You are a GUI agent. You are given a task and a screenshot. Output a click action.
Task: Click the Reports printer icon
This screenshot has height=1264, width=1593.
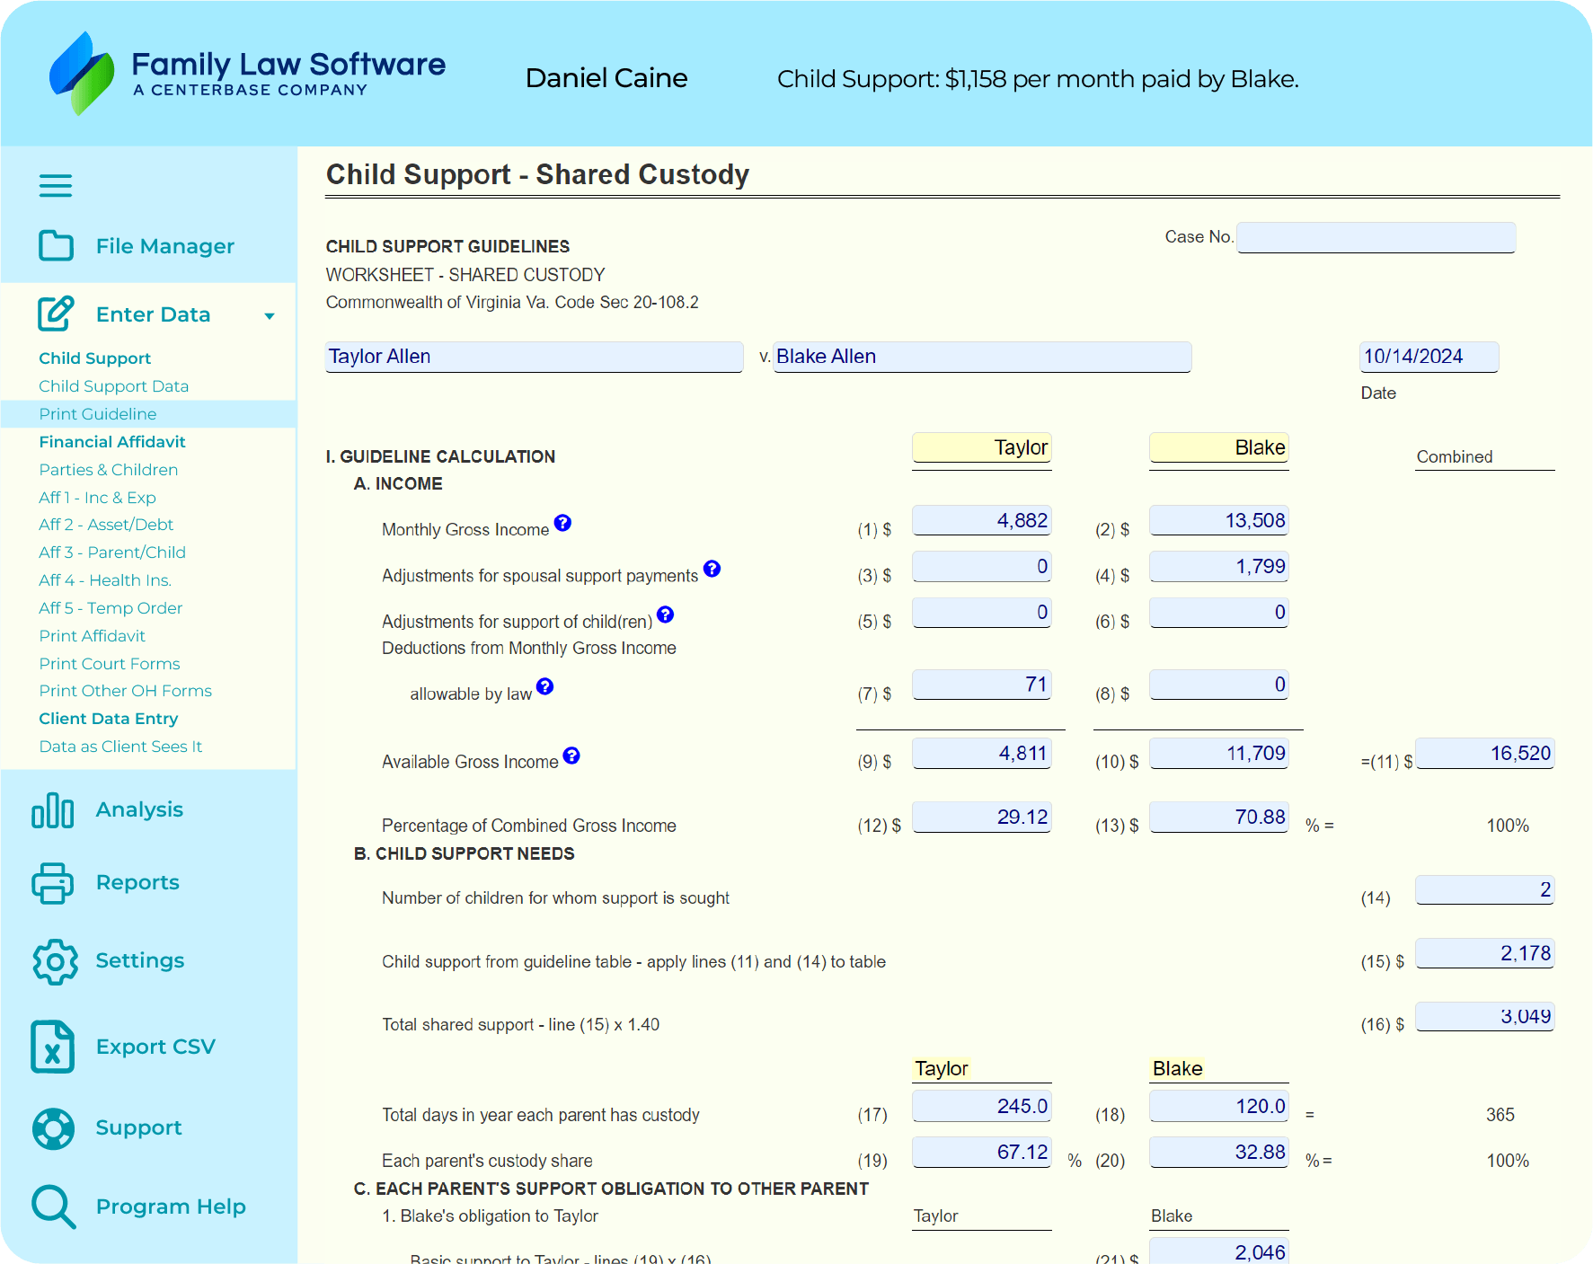53,883
